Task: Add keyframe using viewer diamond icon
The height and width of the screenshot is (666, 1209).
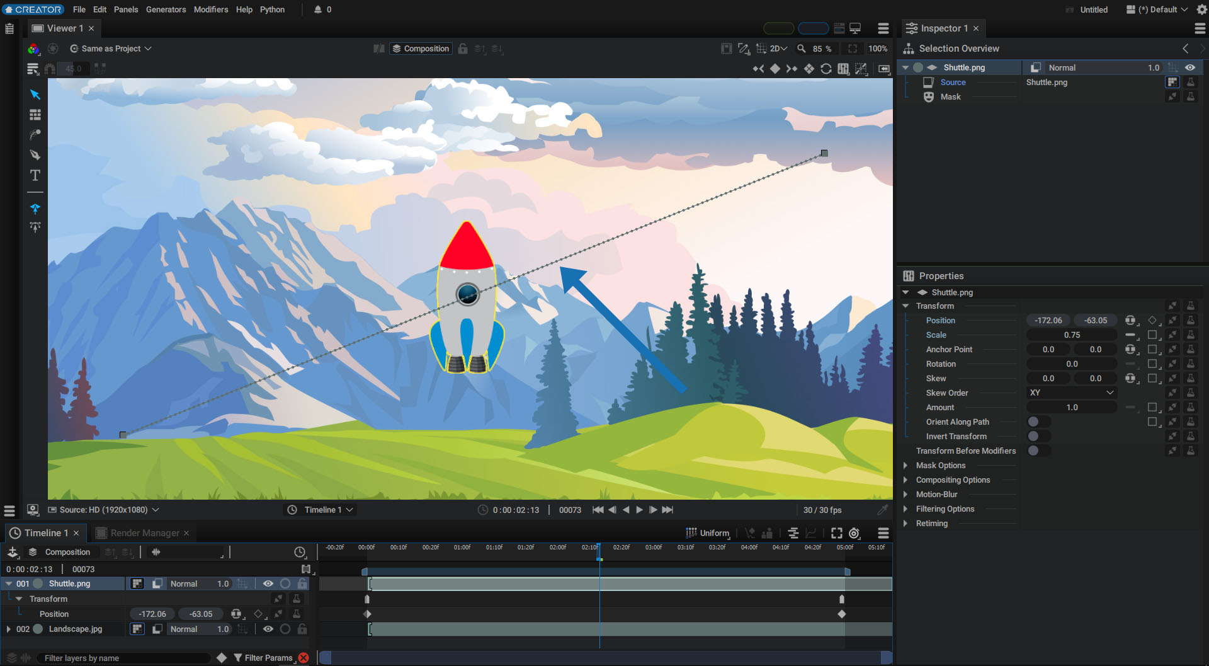Action: [x=775, y=69]
